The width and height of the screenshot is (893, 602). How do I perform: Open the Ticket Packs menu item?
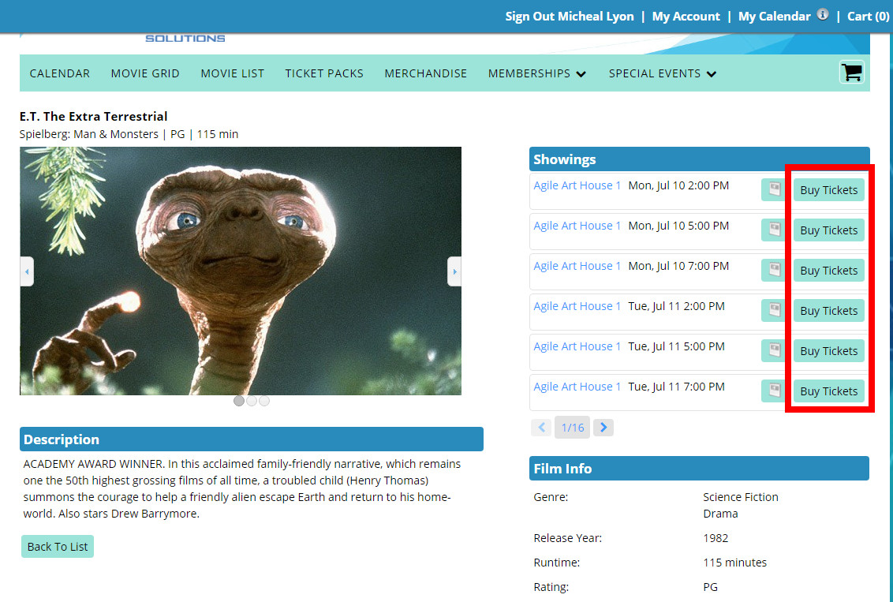click(x=324, y=73)
